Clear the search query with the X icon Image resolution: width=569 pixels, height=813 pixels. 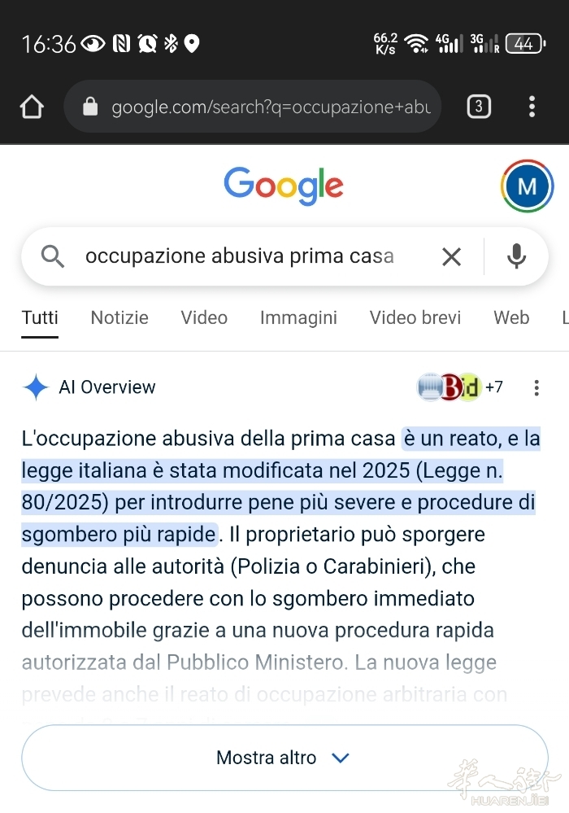(x=451, y=256)
